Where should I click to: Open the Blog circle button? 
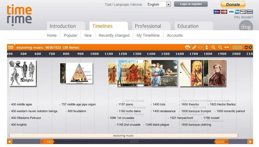pos(246,26)
